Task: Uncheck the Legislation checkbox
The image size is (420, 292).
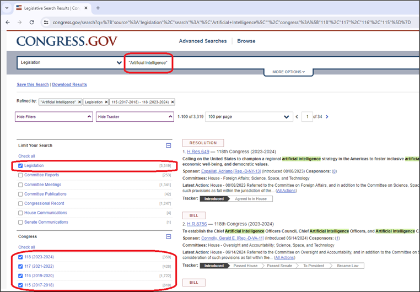Action: 20,166
